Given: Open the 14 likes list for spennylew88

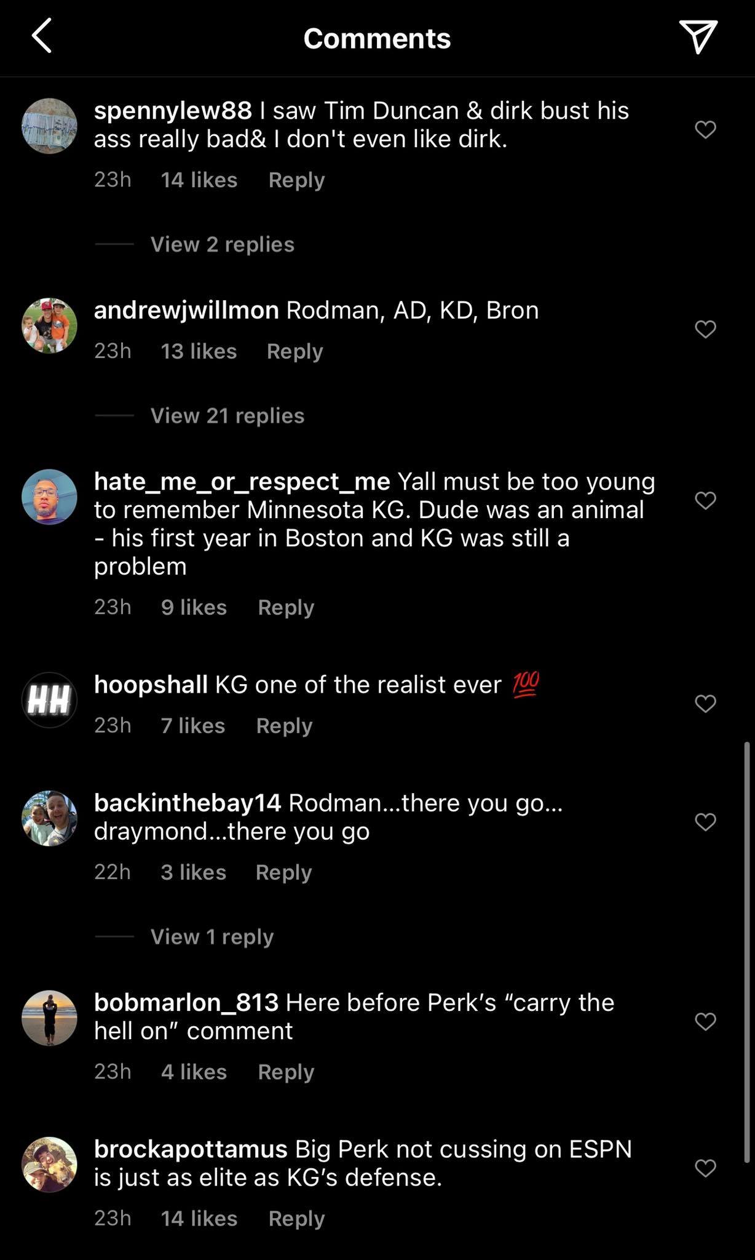Looking at the screenshot, I should (x=199, y=180).
